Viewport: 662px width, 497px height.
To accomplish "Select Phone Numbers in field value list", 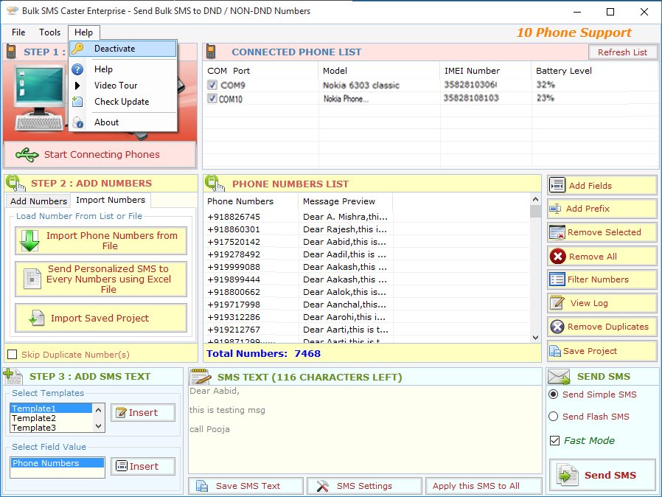I will 58,463.
